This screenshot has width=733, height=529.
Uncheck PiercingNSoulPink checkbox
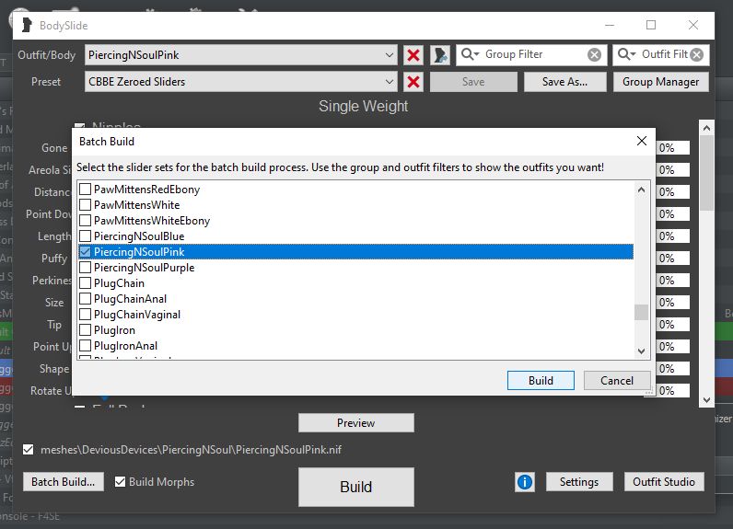click(x=85, y=252)
